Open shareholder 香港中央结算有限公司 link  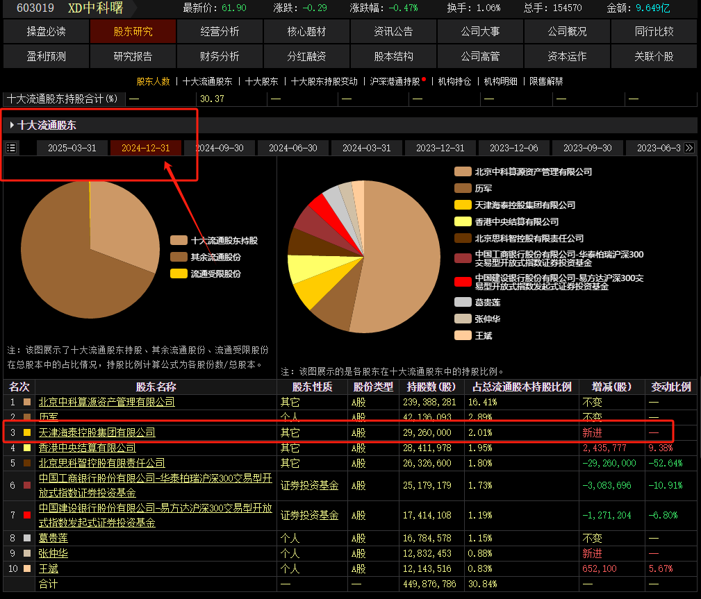coord(87,448)
